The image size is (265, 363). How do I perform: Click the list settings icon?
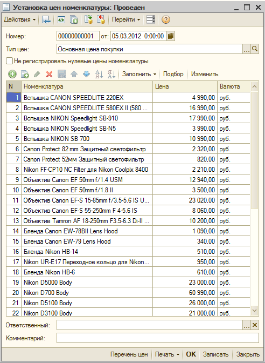(151, 19)
